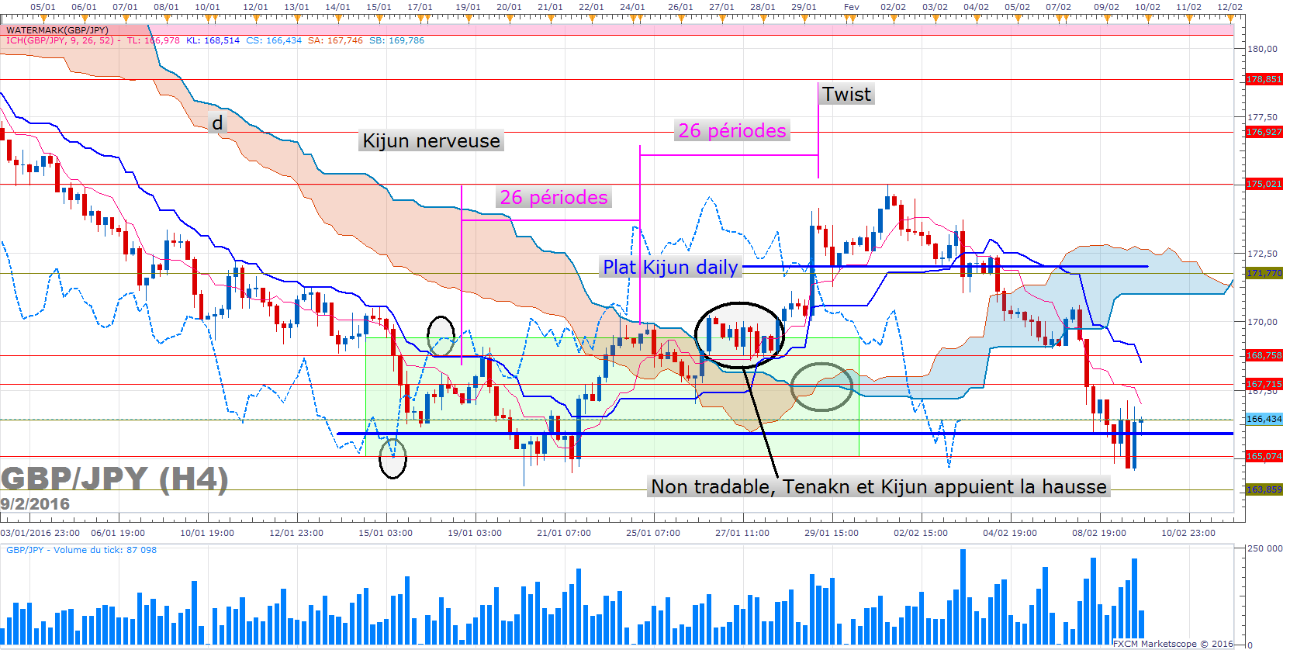Click the 04/02 19:00 time axis label
The image size is (1290, 650).
point(1010,533)
